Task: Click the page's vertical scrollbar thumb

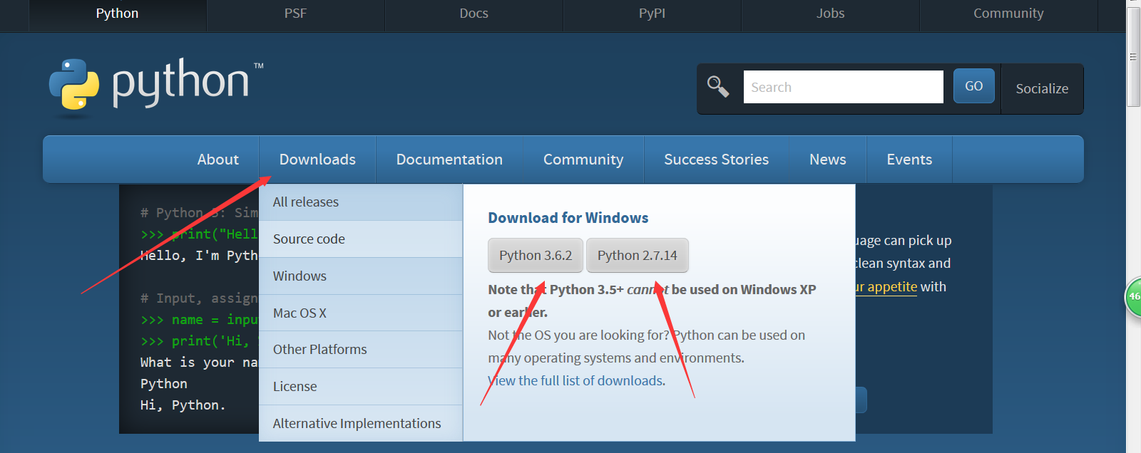Action: point(1133,57)
